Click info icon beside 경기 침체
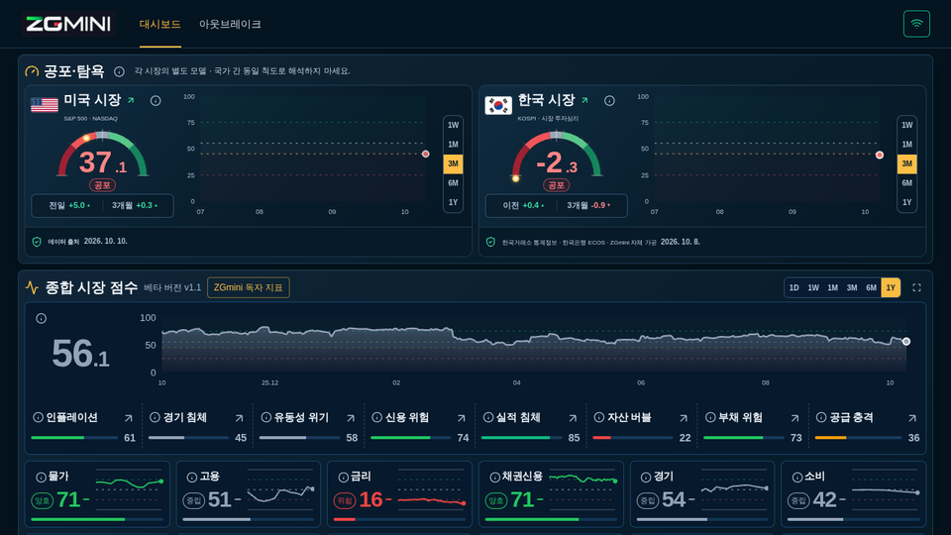 [x=155, y=417]
